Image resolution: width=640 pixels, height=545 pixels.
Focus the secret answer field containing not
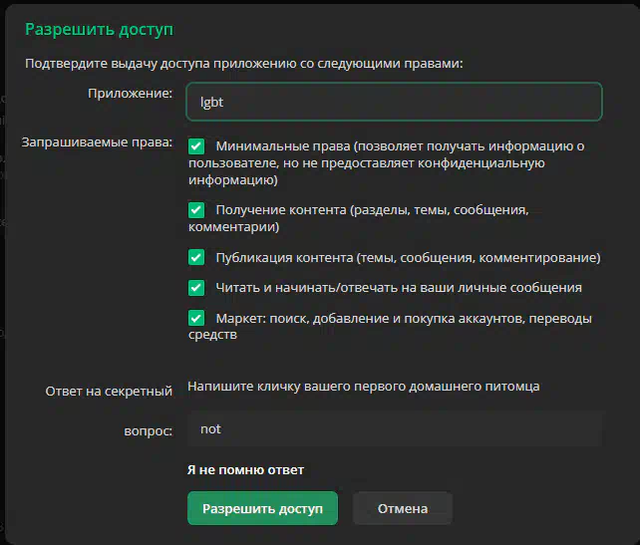(394, 429)
